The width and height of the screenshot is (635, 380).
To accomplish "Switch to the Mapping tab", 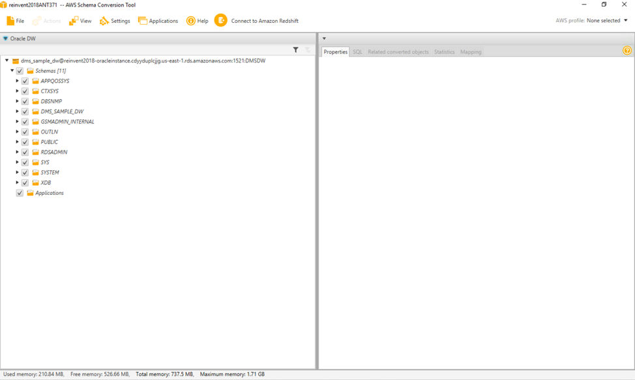I will tap(471, 51).
